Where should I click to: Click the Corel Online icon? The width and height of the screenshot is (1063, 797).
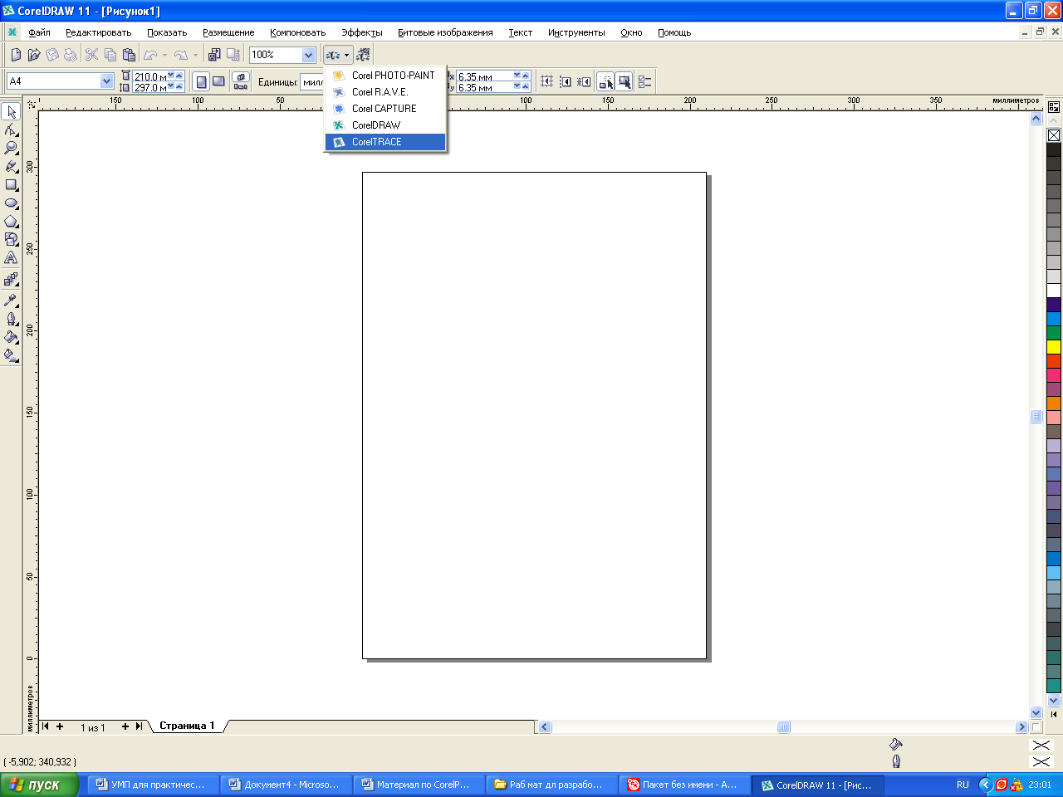click(363, 55)
